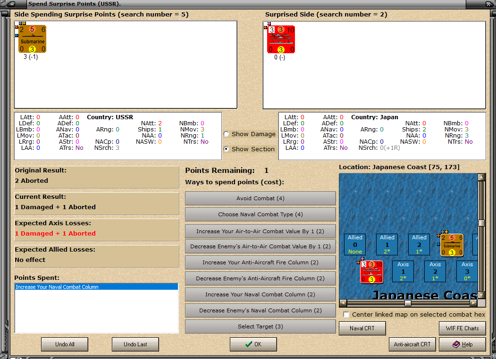Click the map scroll right arrow
496x359 pixels.
[473, 303]
